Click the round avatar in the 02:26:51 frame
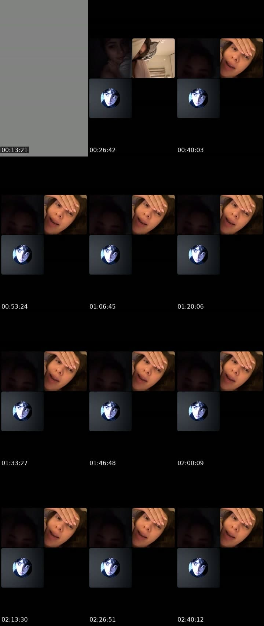 point(110,568)
